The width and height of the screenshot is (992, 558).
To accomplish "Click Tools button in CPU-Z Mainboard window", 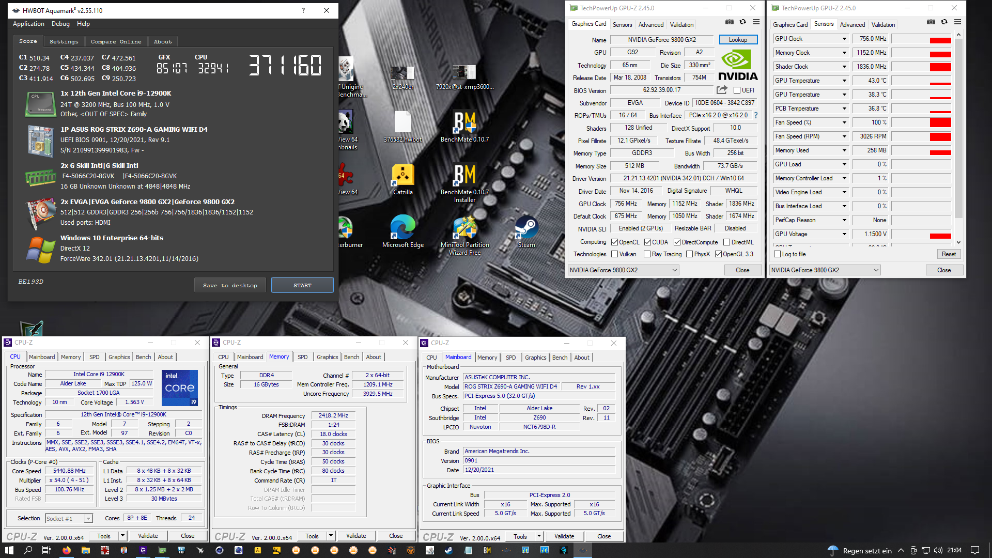I will [520, 536].
